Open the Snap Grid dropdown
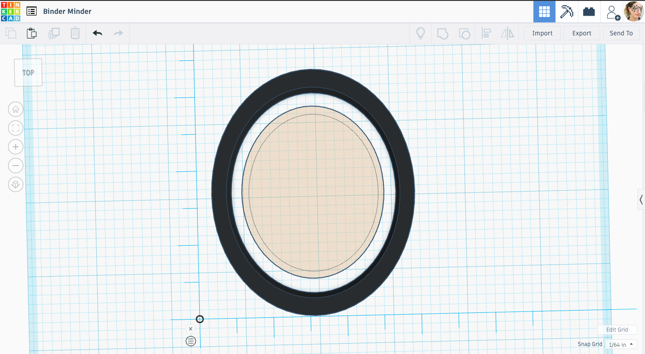 pyautogui.click(x=621, y=345)
